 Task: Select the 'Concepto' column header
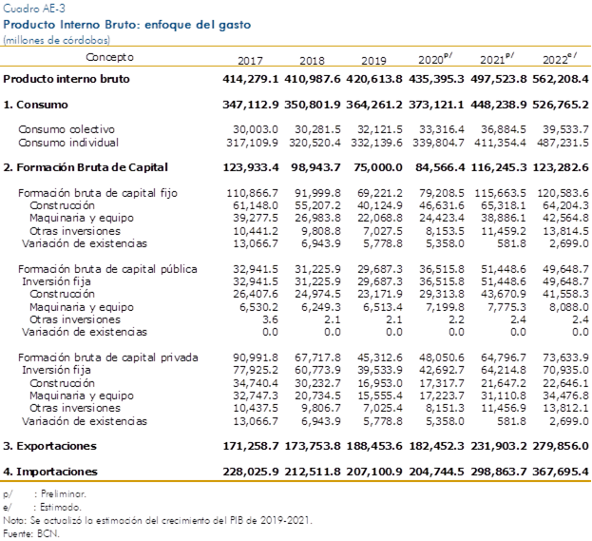(109, 57)
